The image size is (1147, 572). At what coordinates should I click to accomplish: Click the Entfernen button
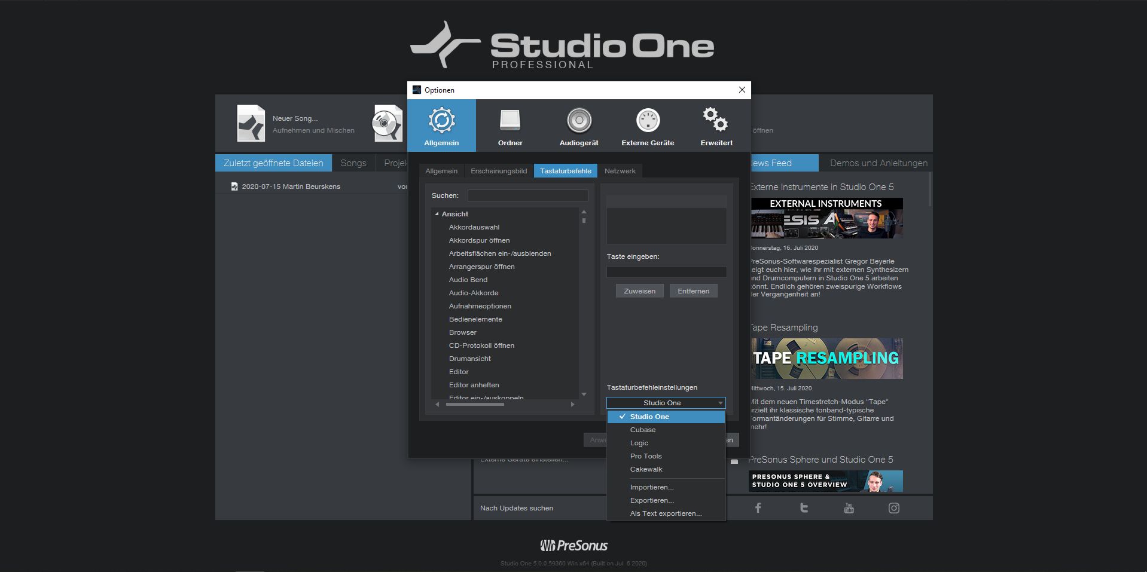point(693,291)
